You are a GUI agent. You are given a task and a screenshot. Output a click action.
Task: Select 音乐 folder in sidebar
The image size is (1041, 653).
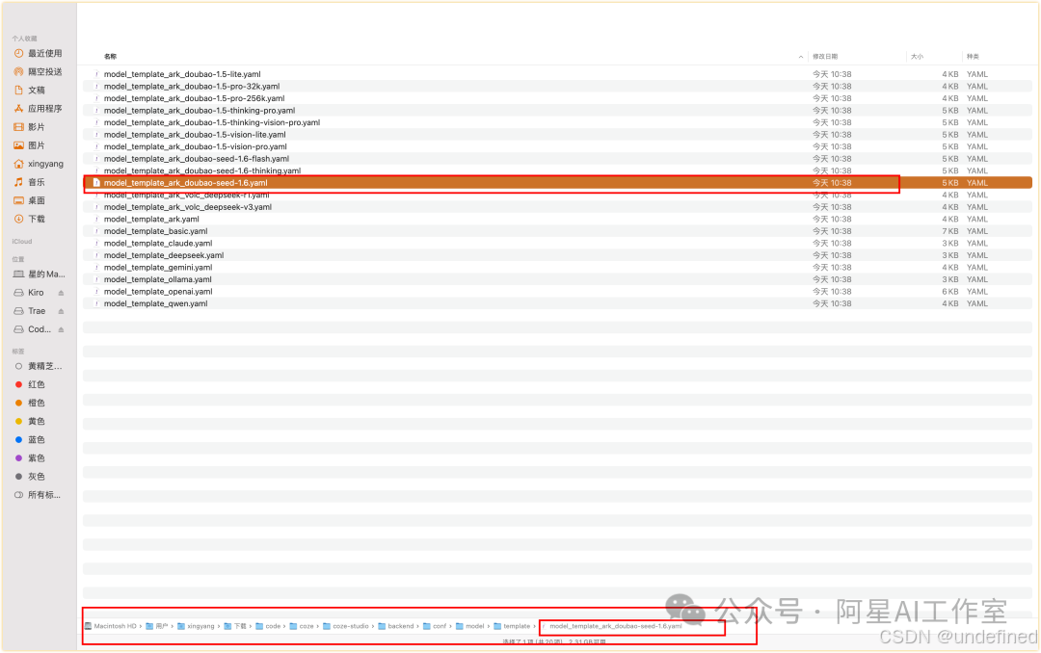point(30,182)
